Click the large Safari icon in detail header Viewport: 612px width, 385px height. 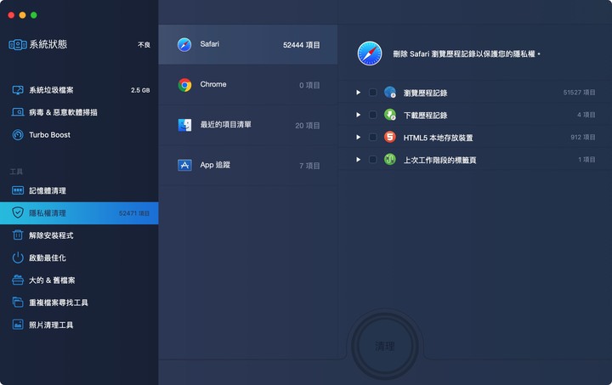coord(369,54)
